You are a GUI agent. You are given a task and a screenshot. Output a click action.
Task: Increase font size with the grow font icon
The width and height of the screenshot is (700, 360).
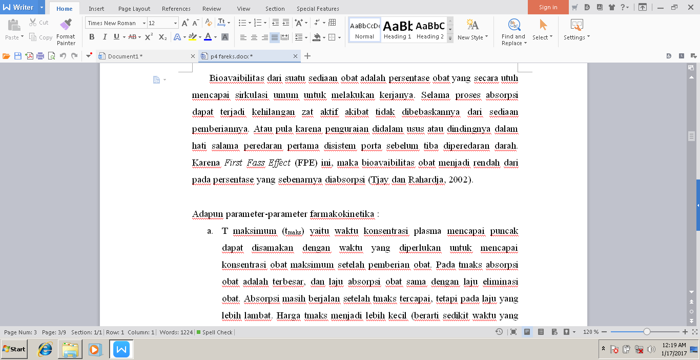pyautogui.click(x=186, y=23)
